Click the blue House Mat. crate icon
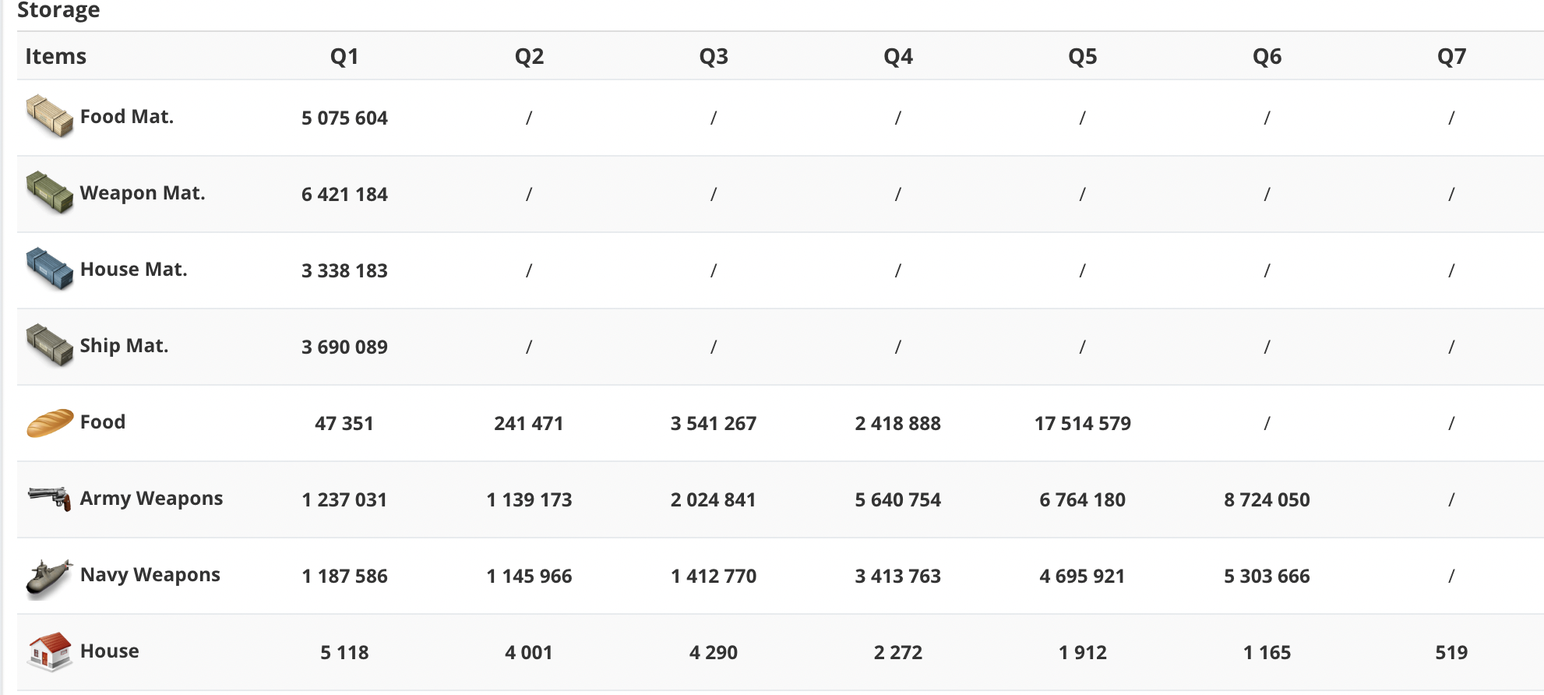 (x=49, y=269)
